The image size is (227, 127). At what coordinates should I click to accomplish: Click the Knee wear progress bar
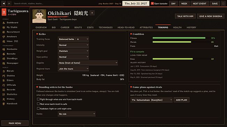[181, 59]
